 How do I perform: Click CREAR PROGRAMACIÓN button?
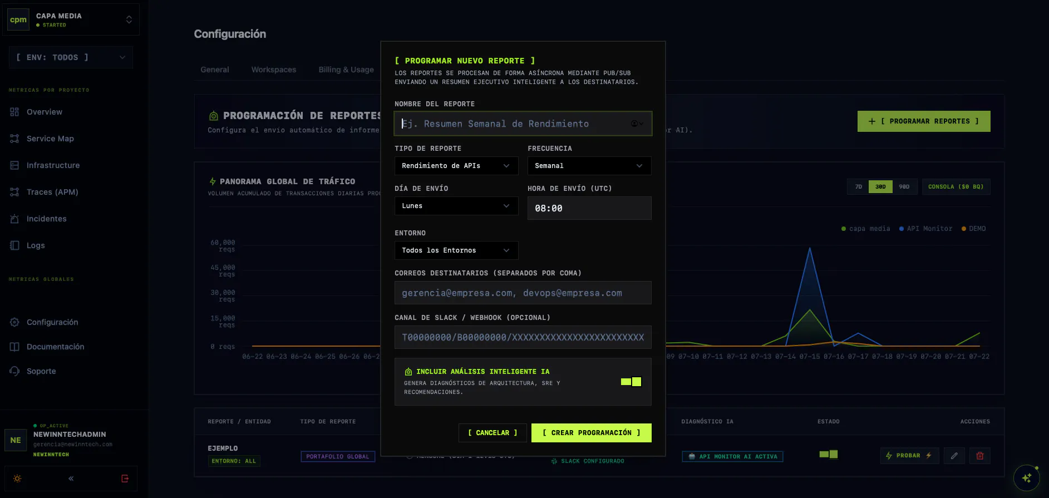tap(591, 433)
